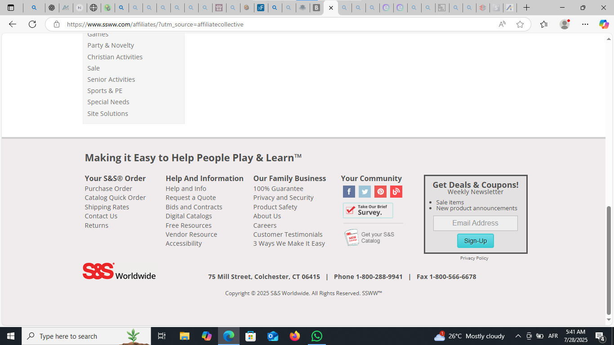Viewport: 614px width, 345px height.
Task: Open a new browser tab
Action: (526, 8)
